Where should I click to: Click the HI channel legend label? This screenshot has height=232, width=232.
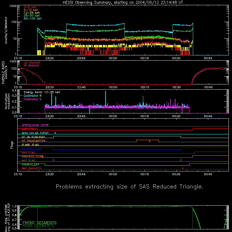31,65
